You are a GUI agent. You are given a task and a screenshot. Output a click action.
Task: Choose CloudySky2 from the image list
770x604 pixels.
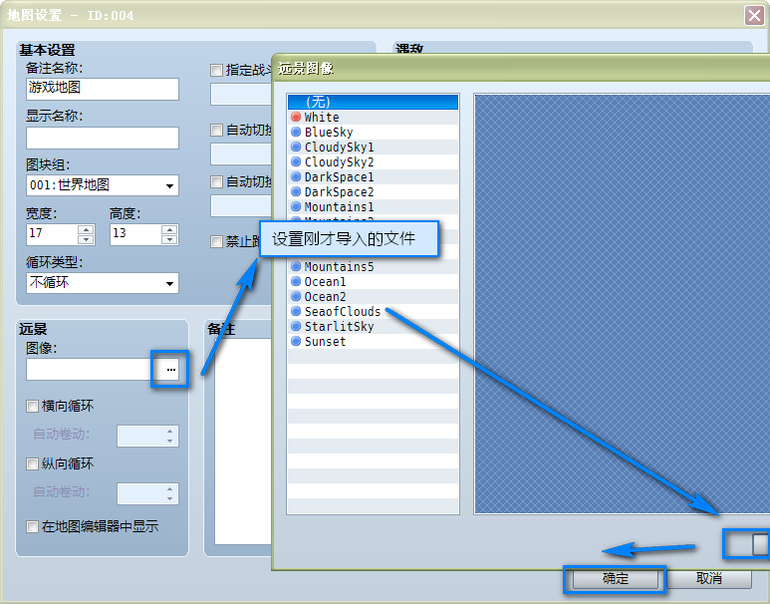373,161
